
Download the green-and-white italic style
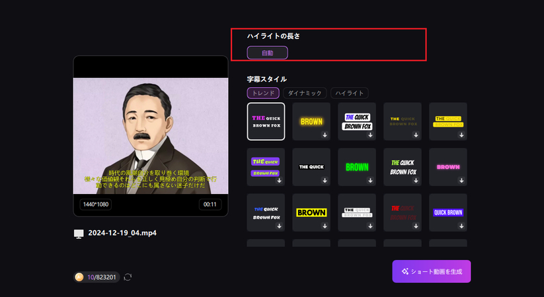[x=416, y=180]
